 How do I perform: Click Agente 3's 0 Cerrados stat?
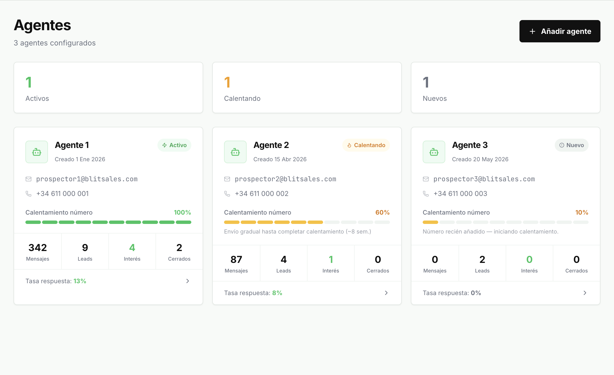(x=576, y=263)
